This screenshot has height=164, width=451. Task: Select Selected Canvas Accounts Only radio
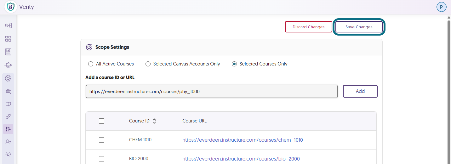point(148,64)
